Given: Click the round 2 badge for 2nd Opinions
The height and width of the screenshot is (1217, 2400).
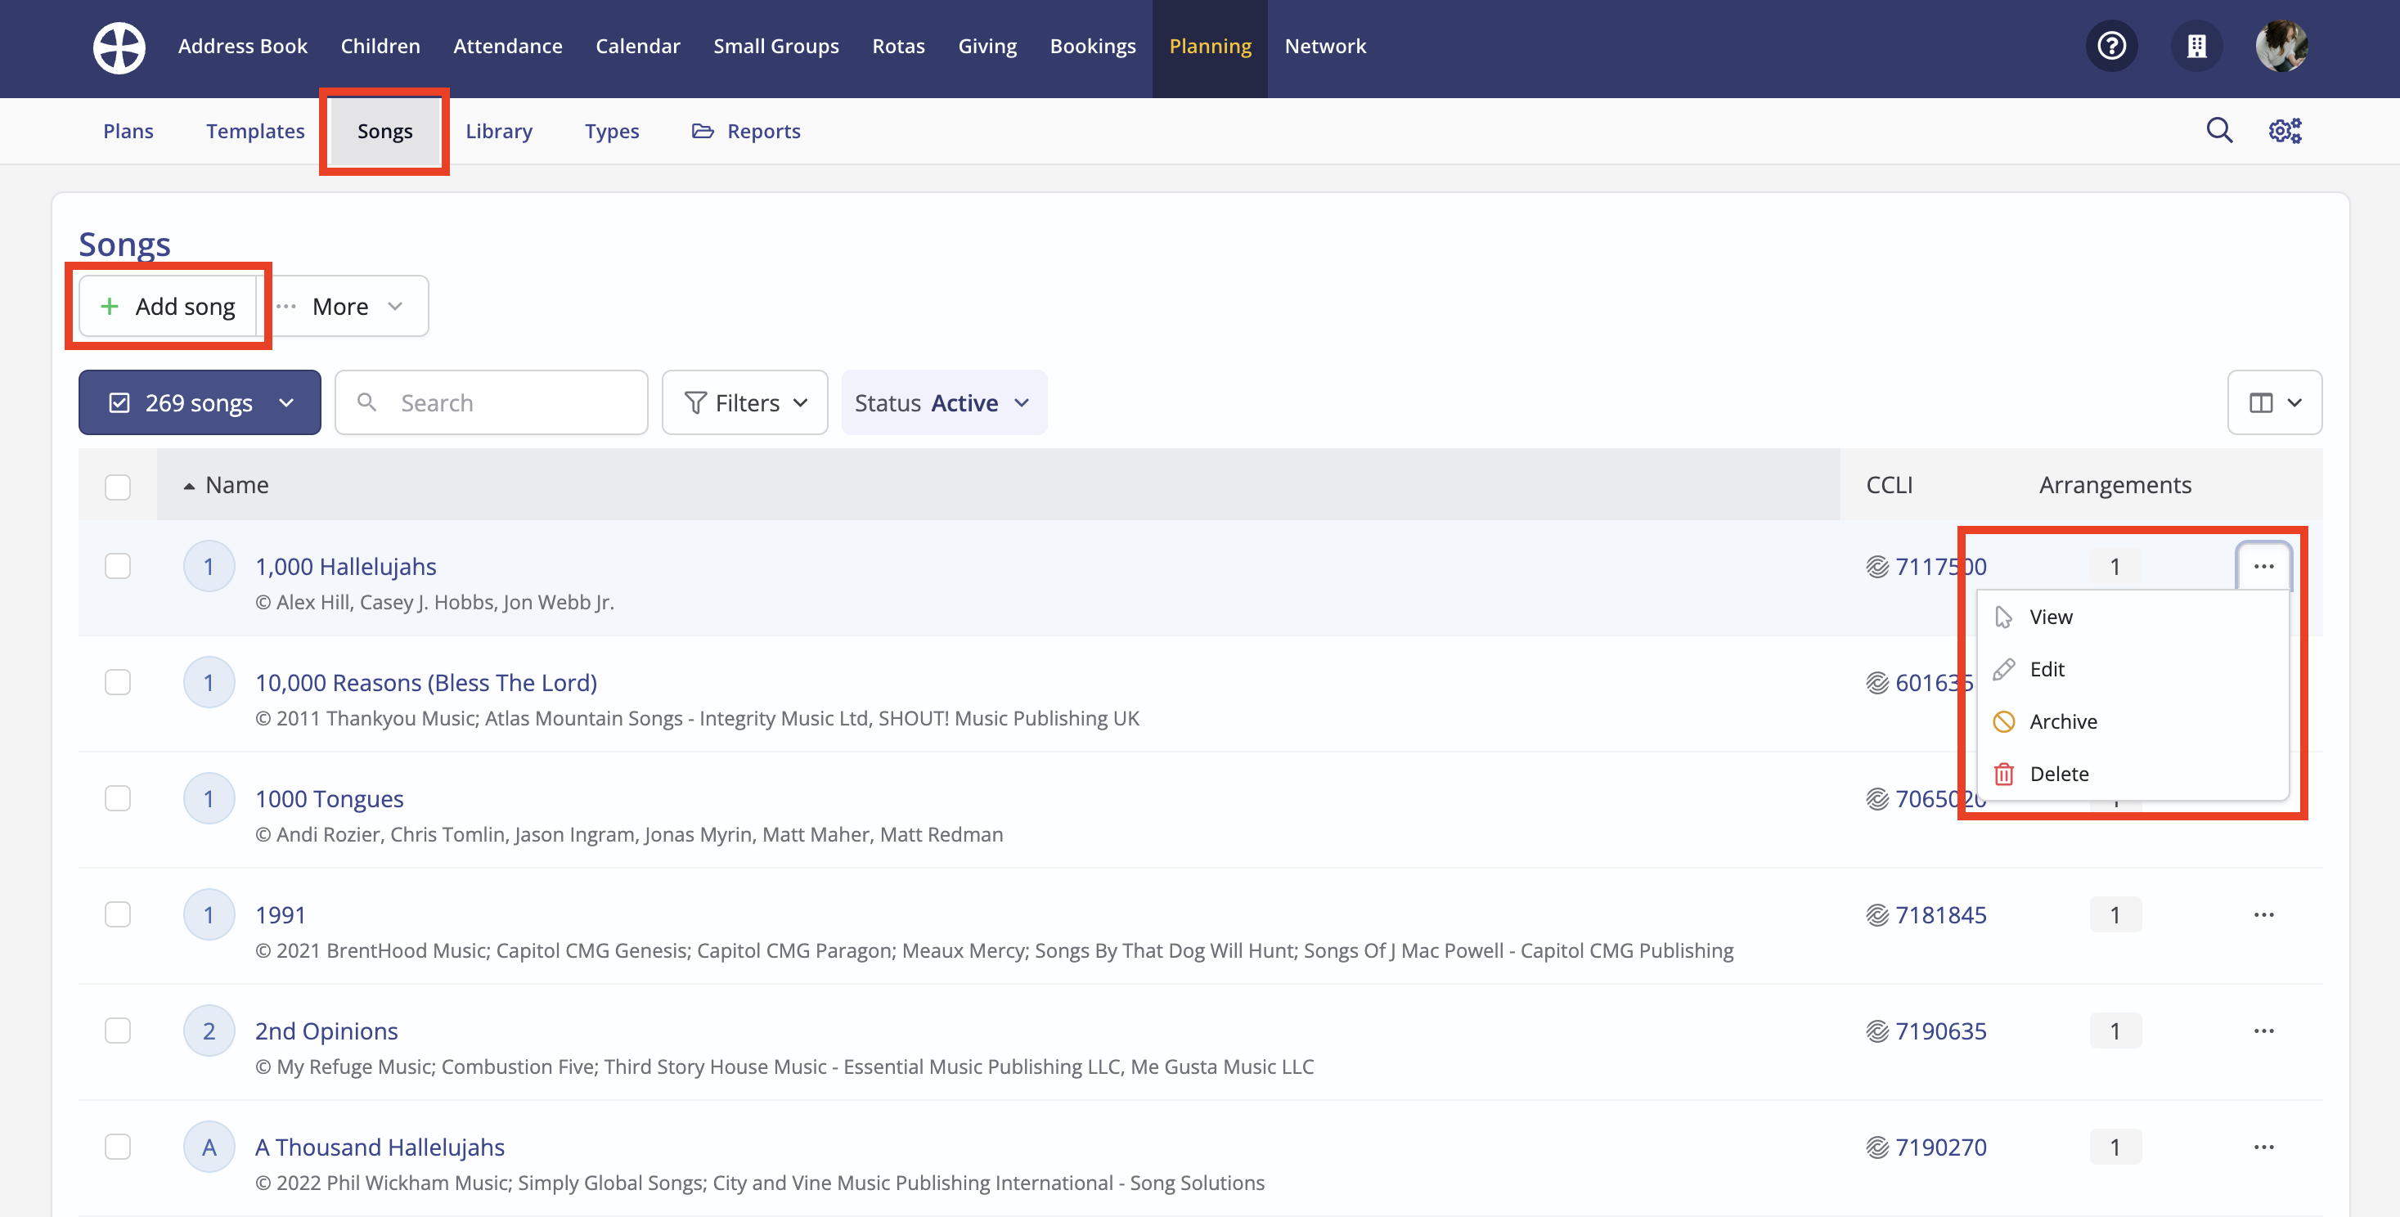Looking at the screenshot, I should [209, 1031].
